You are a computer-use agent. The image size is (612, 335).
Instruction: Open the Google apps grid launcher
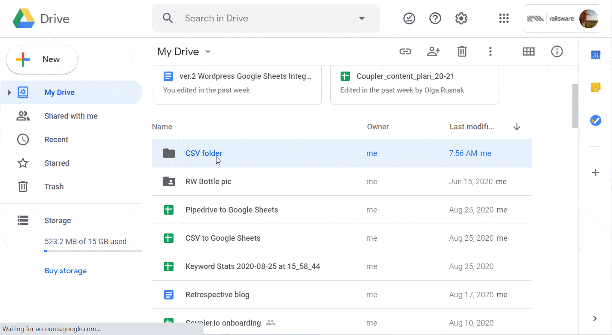click(x=504, y=18)
